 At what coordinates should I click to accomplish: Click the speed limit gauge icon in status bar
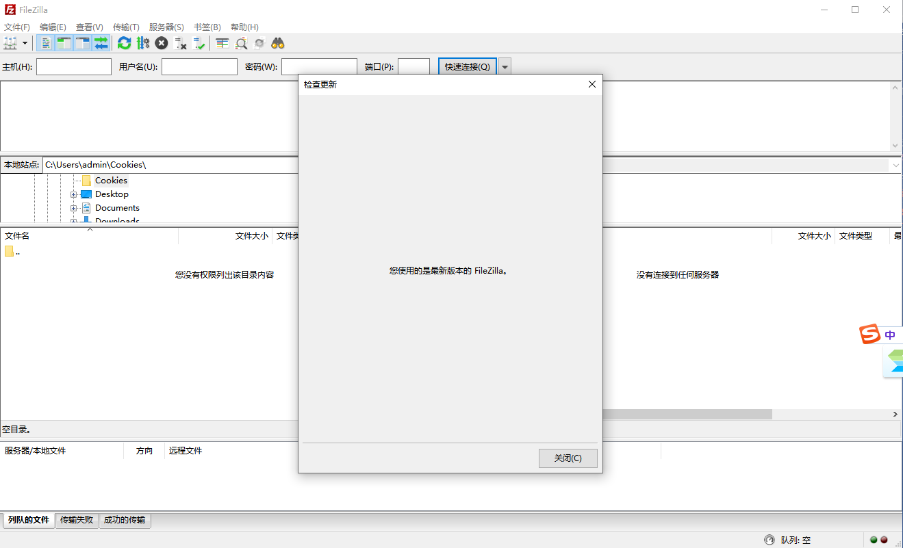(x=770, y=540)
